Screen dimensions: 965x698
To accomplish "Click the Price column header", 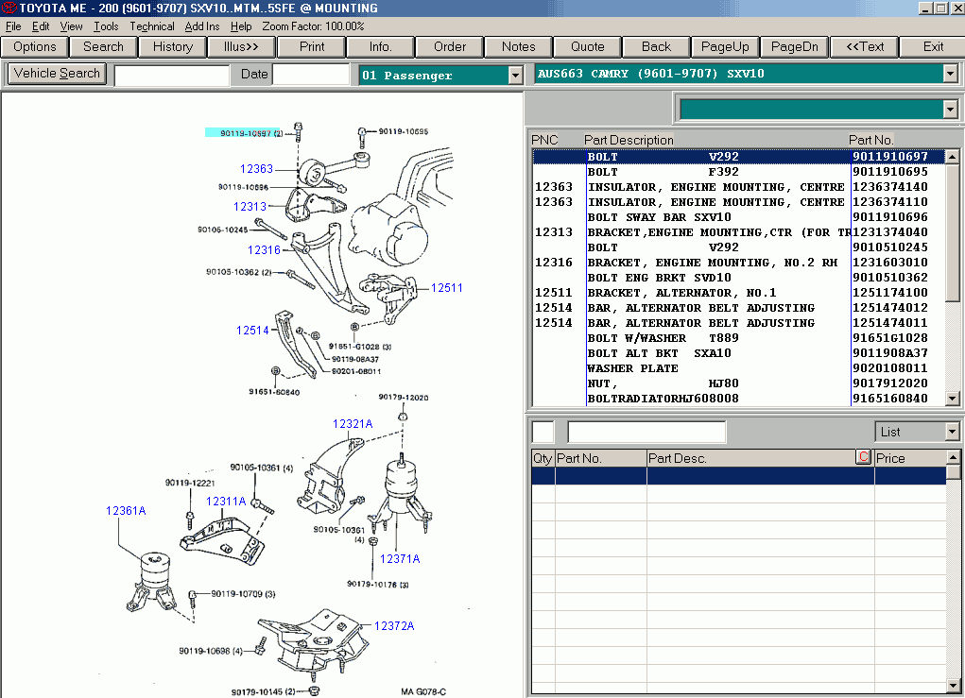I will point(909,458).
